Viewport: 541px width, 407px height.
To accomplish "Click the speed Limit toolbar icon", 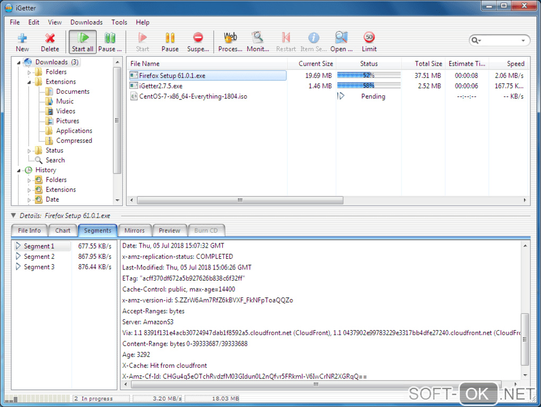I will click(369, 42).
